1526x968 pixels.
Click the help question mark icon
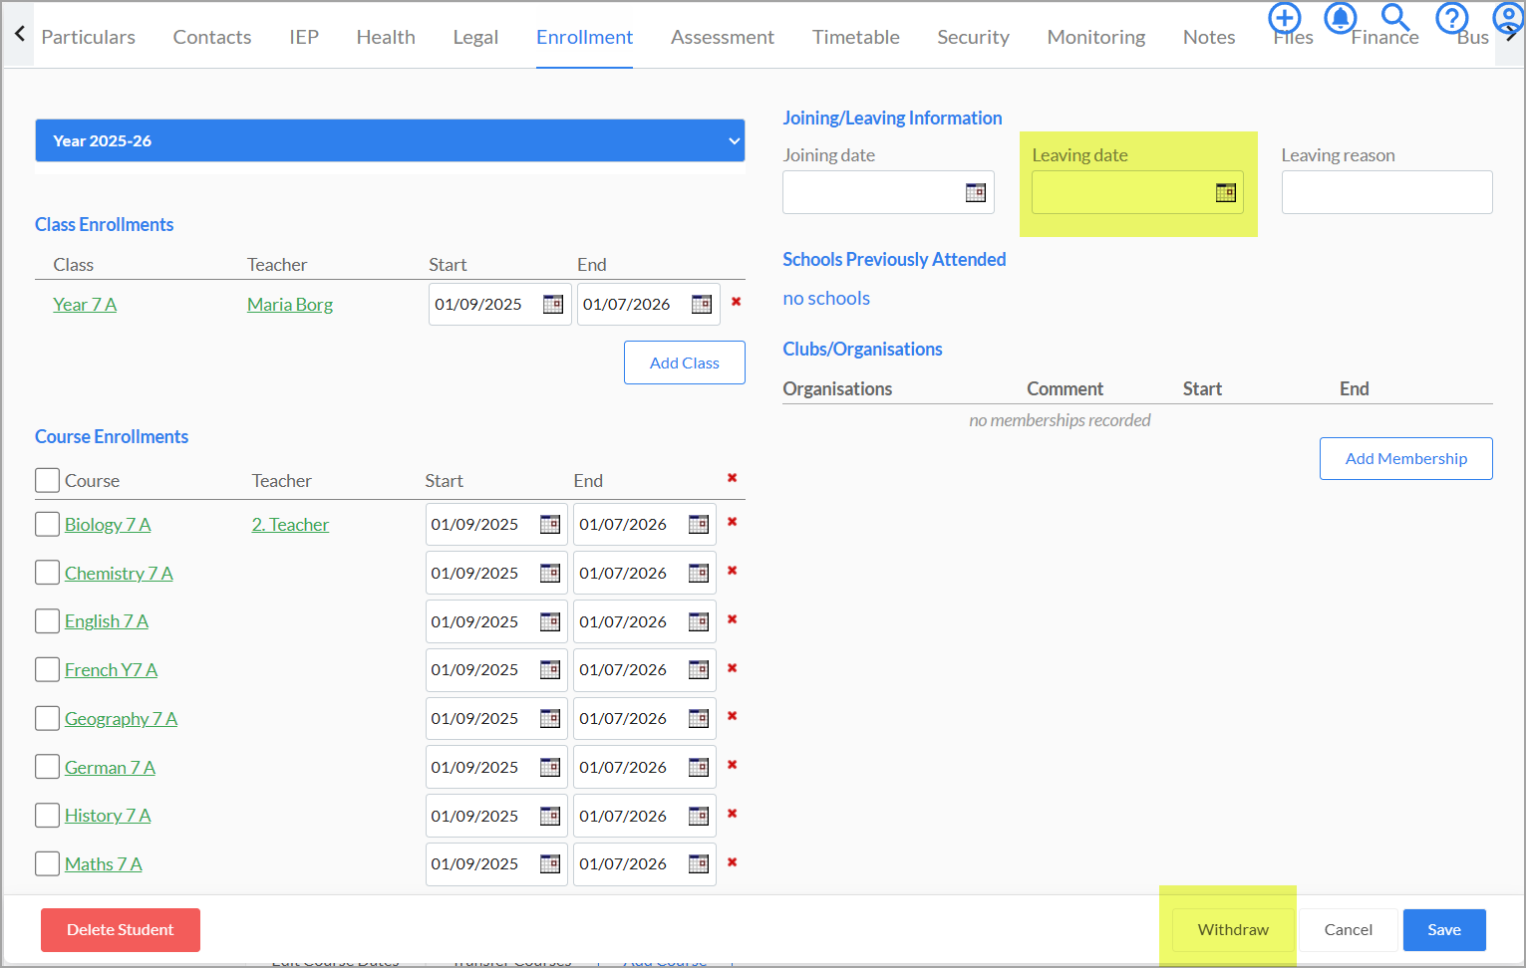[1452, 18]
